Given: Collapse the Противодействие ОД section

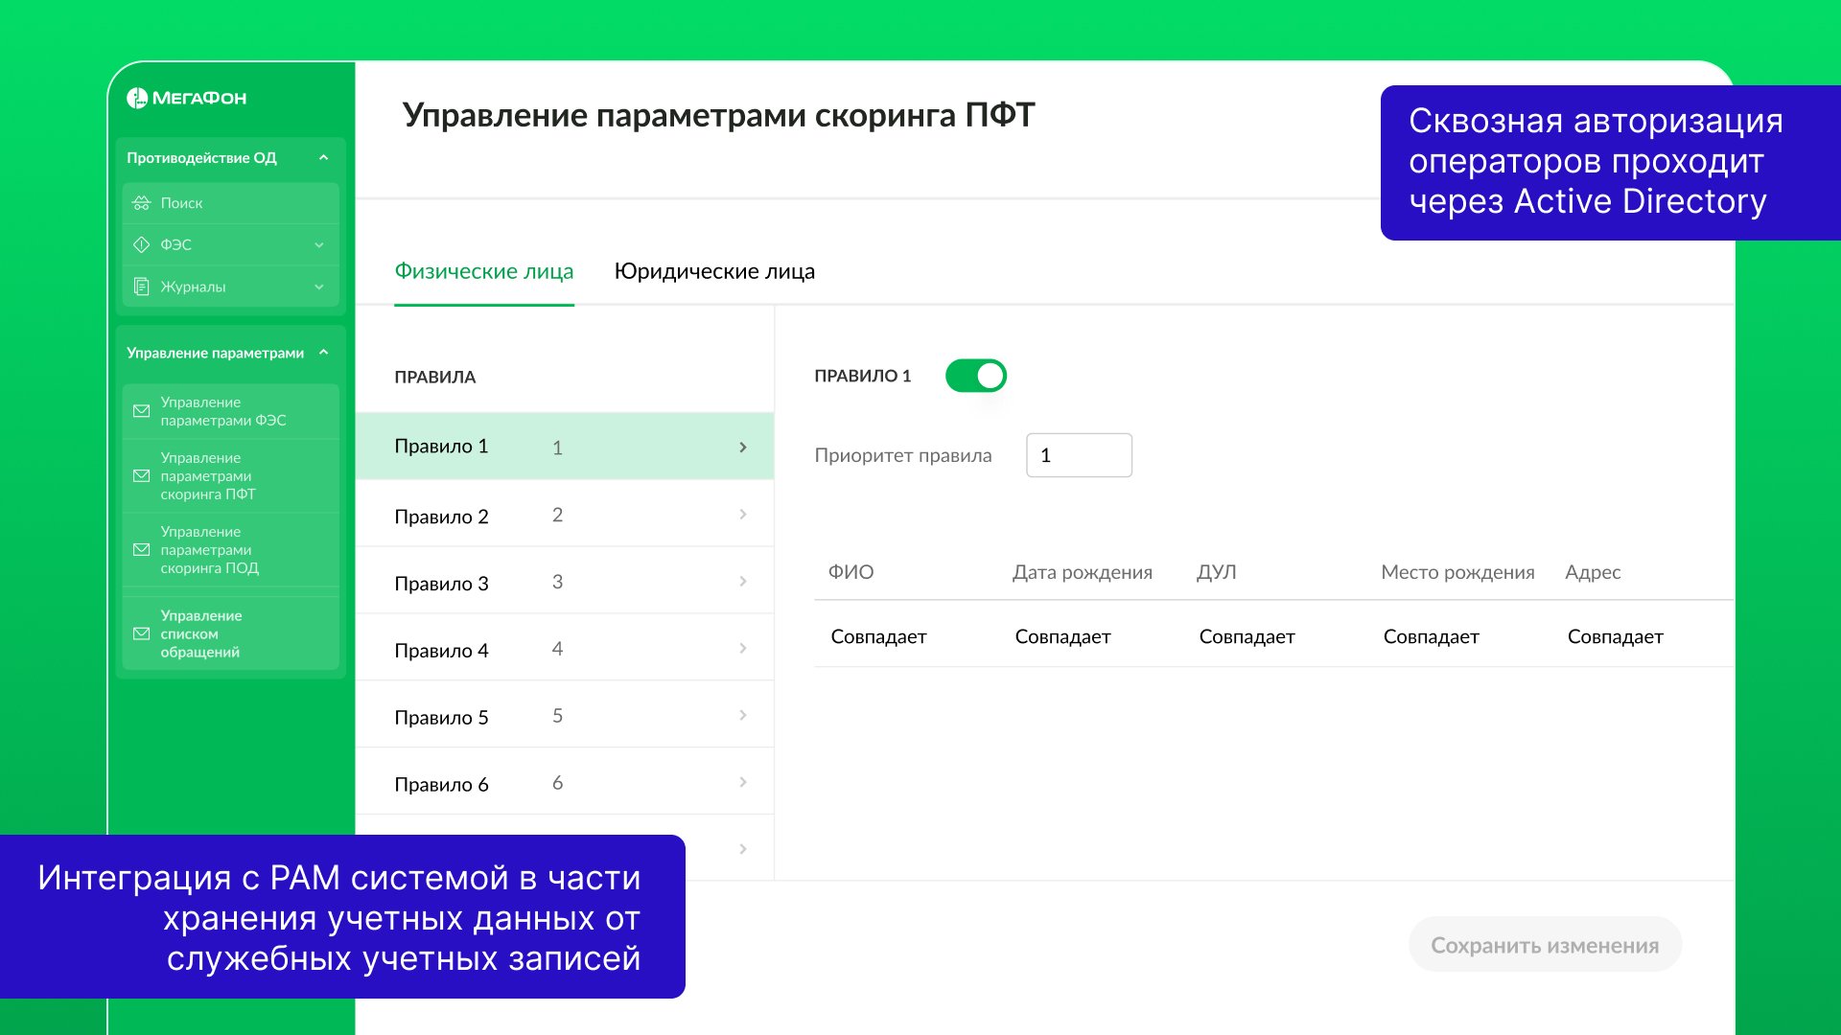Looking at the screenshot, I should 323,158.
